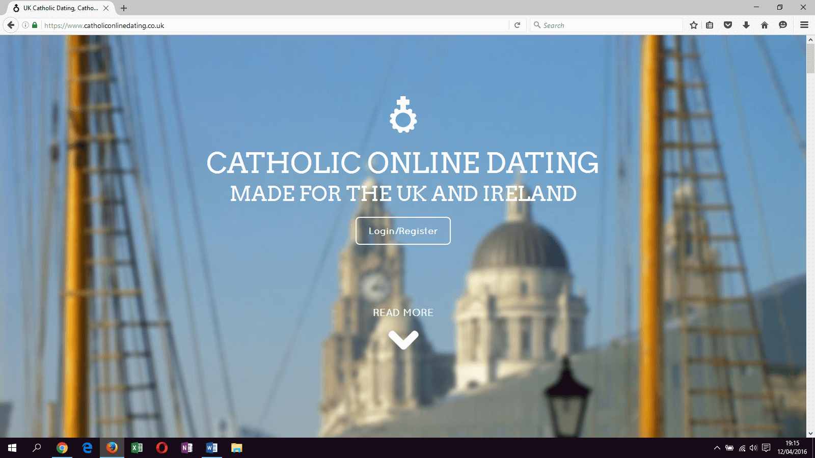The image size is (815, 458).
Task: Expand content with the down chevron
Action: (403, 339)
